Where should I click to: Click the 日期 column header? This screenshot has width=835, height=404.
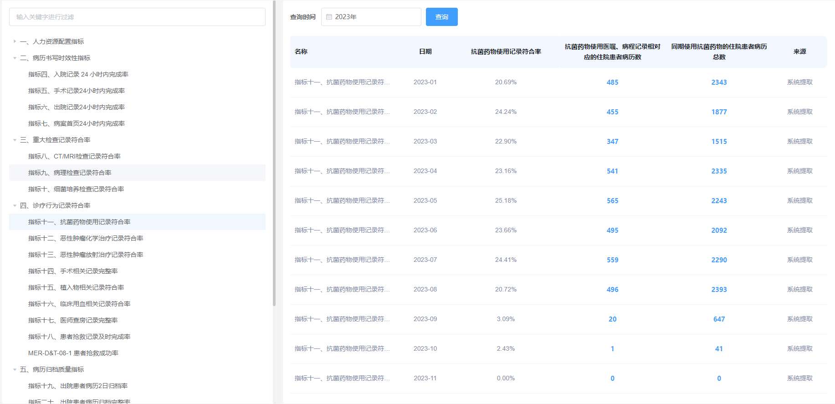click(x=425, y=51)
